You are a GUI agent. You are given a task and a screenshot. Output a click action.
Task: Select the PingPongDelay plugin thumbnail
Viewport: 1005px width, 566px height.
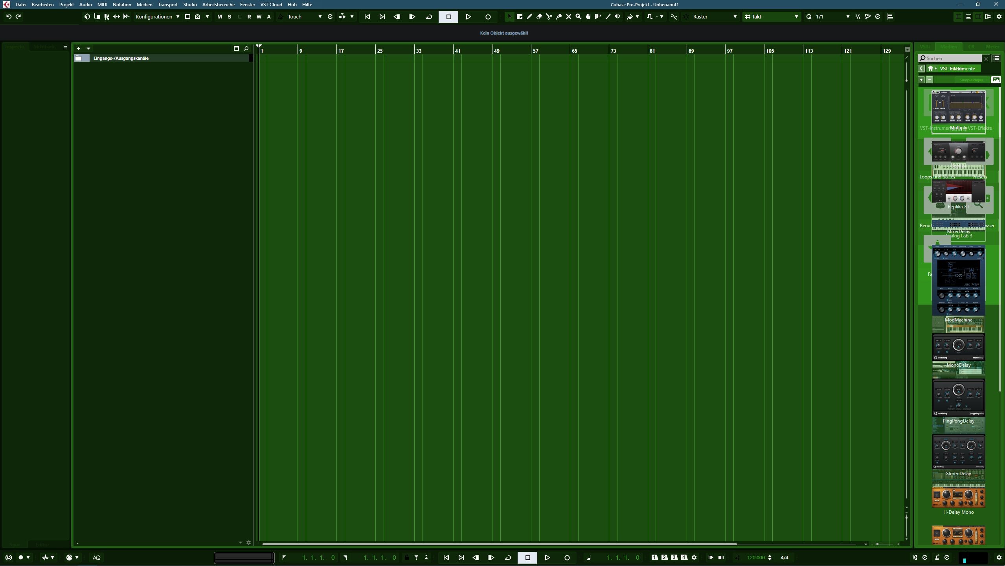tap(958, 397)
